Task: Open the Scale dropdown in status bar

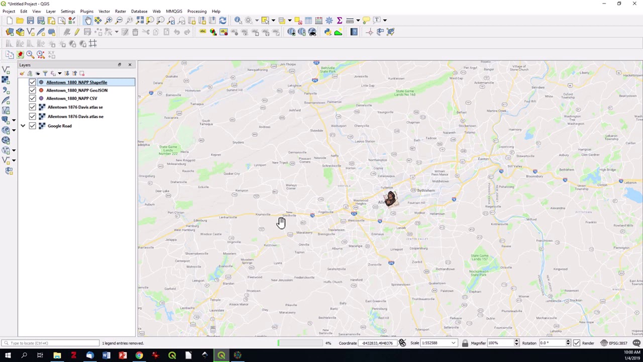Action: click(453, 343)
